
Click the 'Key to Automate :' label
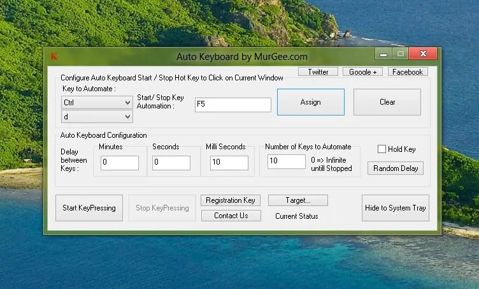(89, 89)
